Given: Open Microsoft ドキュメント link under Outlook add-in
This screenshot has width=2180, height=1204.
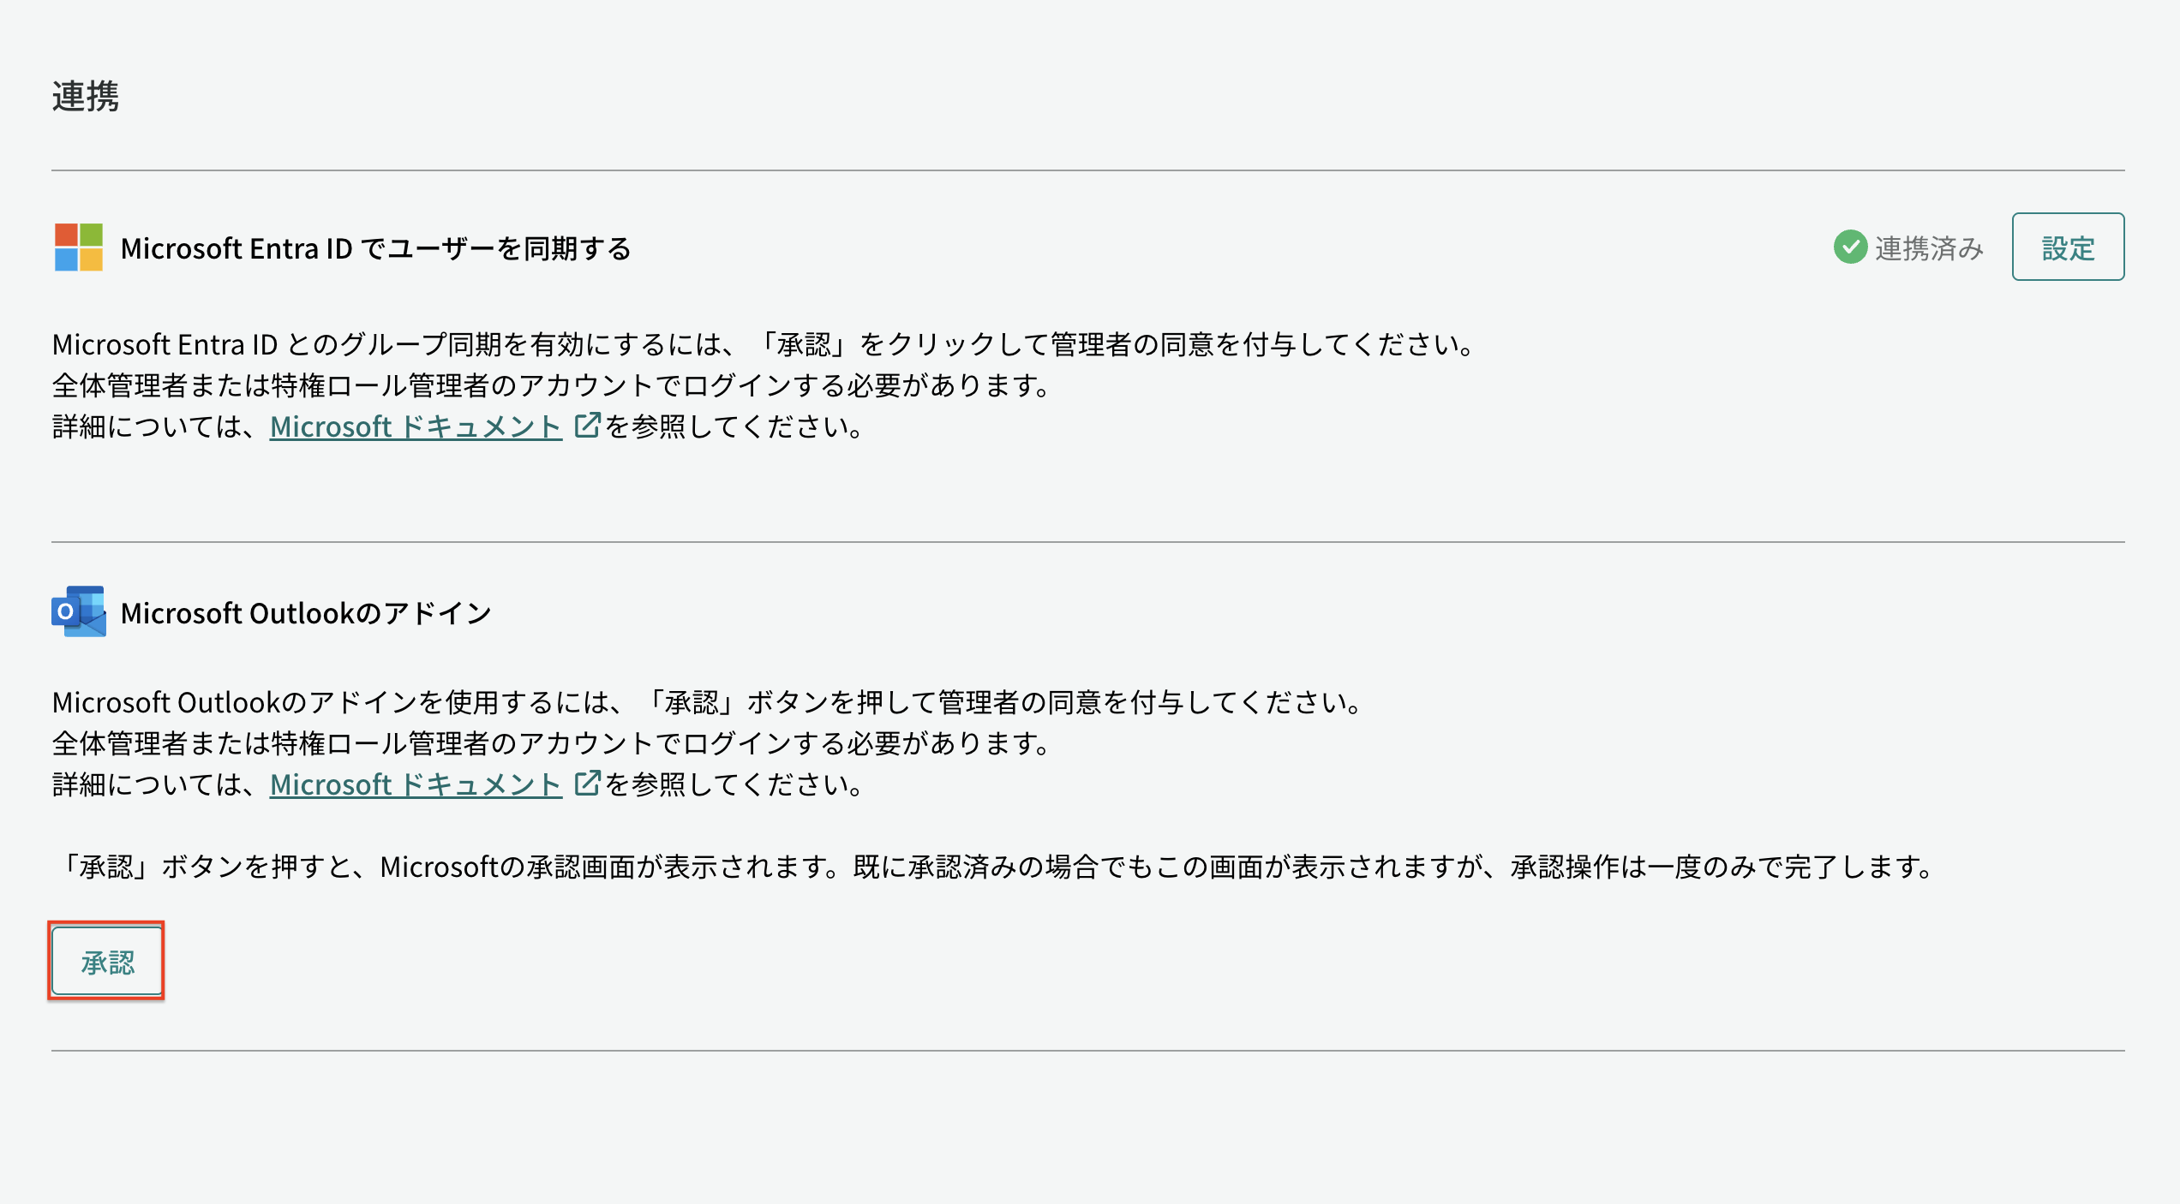Looking at the screenshot, I should (x=416, y=784).
